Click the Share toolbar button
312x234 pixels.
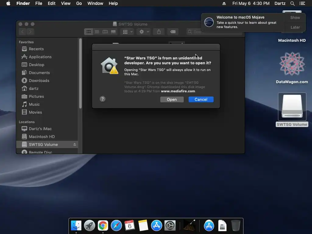[x=159, y=32]
